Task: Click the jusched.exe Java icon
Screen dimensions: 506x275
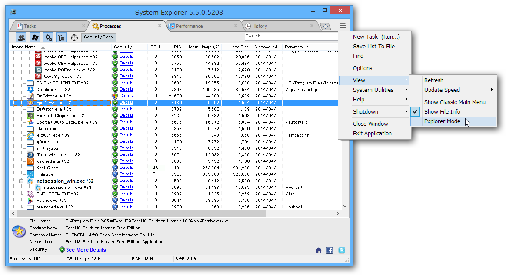Action: point(30,161)
